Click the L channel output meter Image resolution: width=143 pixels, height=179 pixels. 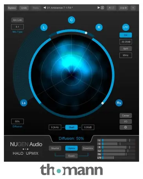point(116,140)
